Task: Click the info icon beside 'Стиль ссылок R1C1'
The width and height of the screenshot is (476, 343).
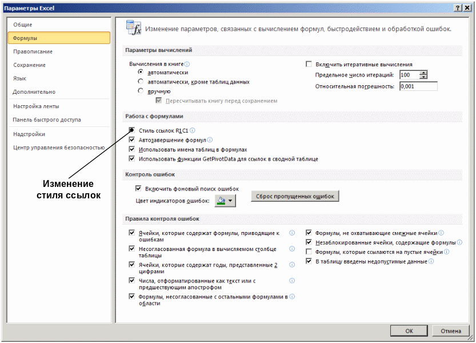Action: point(193,130)
